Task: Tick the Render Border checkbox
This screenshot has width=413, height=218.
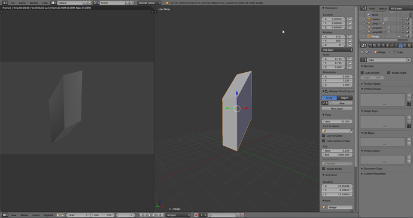Action: point(324,168)
